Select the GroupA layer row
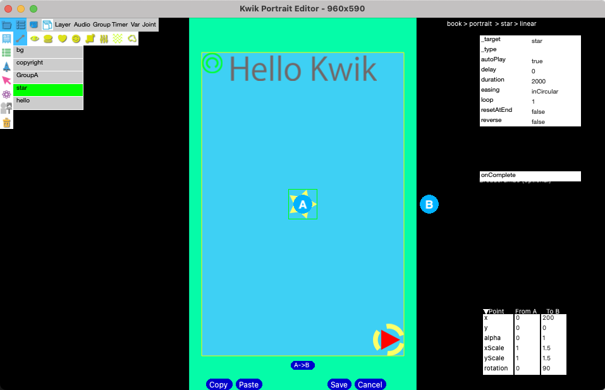Image resolution: width=605 pixels, height=390 pixels. tap(48, 77)
